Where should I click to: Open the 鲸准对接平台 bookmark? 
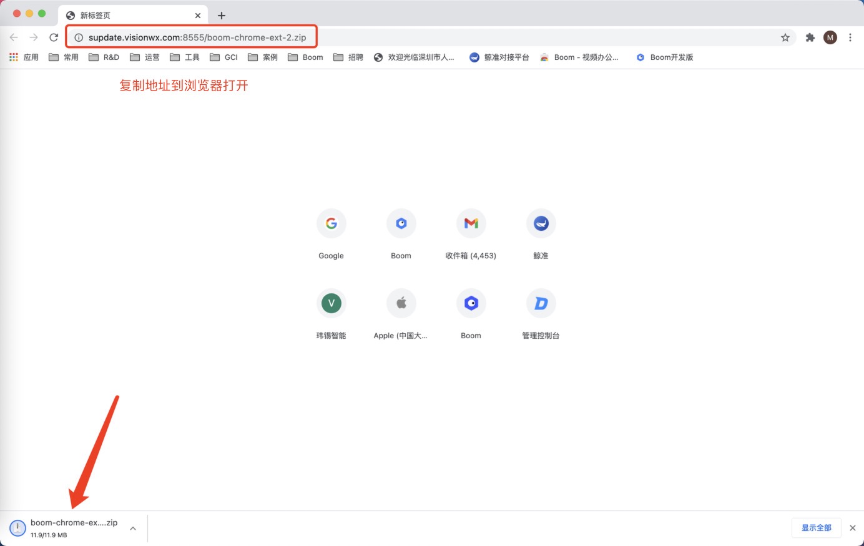pyautogui.click(x=499, y=57)
